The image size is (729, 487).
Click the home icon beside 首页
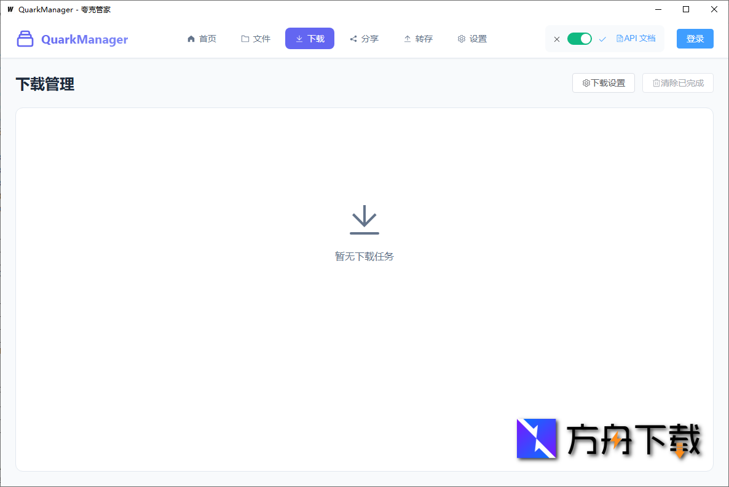191,38
